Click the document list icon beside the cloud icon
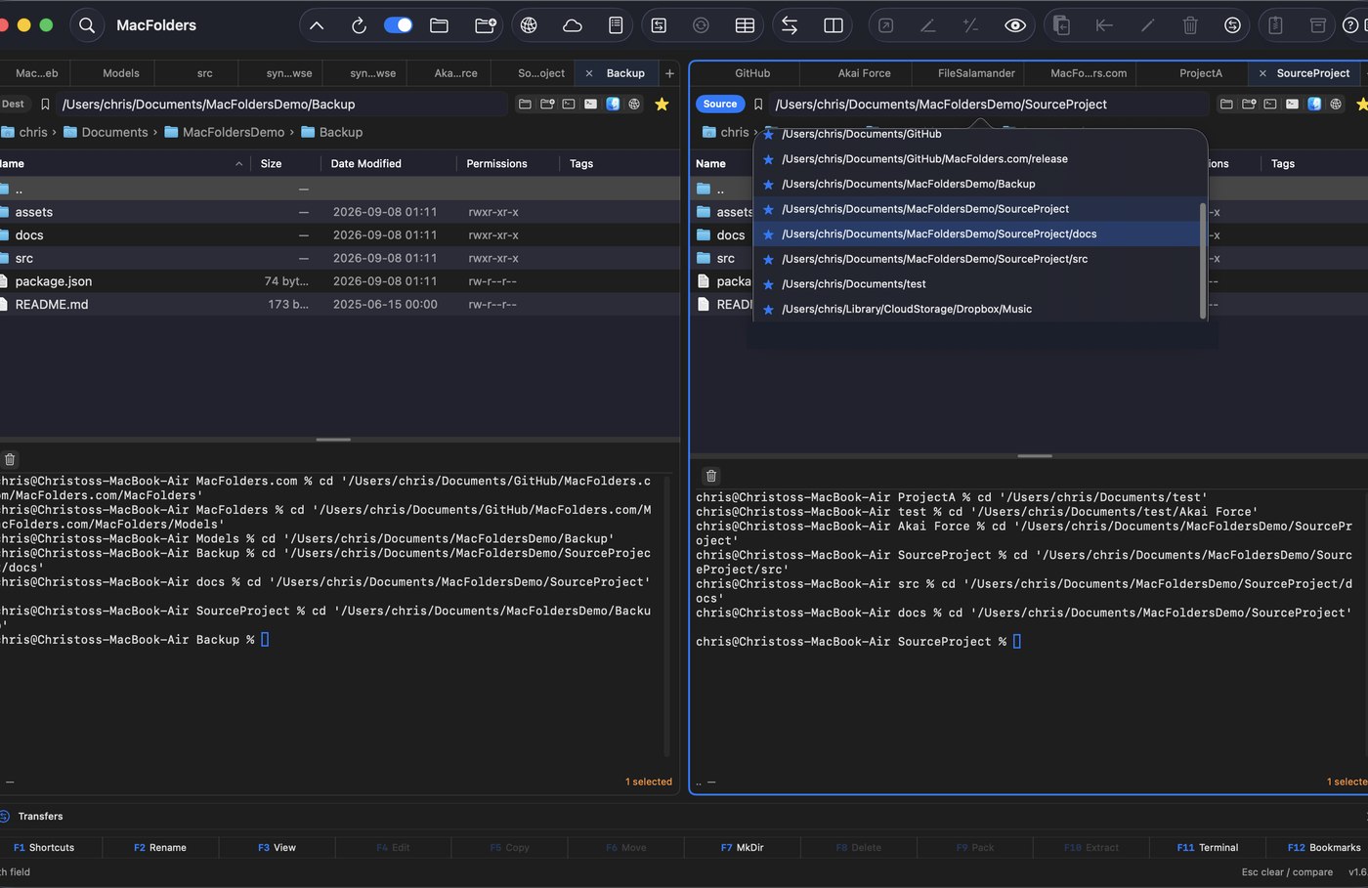The image size is (1368, 888). point(616,25)
